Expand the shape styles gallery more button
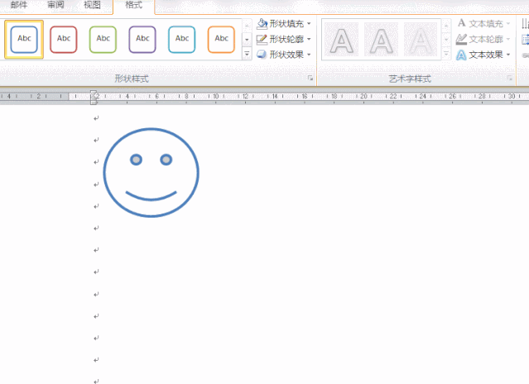Image resolution: width=529 pixels, height=384 pixels. (247, 54)
